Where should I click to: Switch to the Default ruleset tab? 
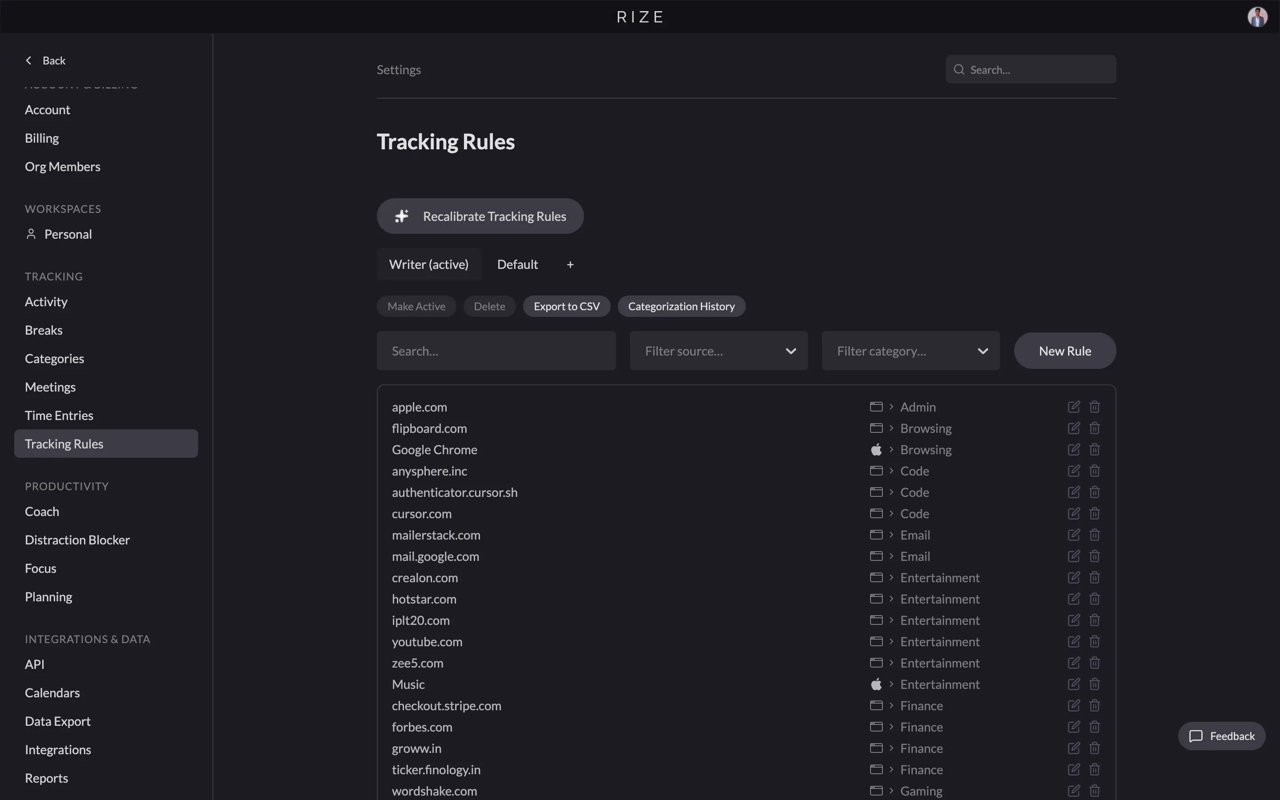point(517,264)
